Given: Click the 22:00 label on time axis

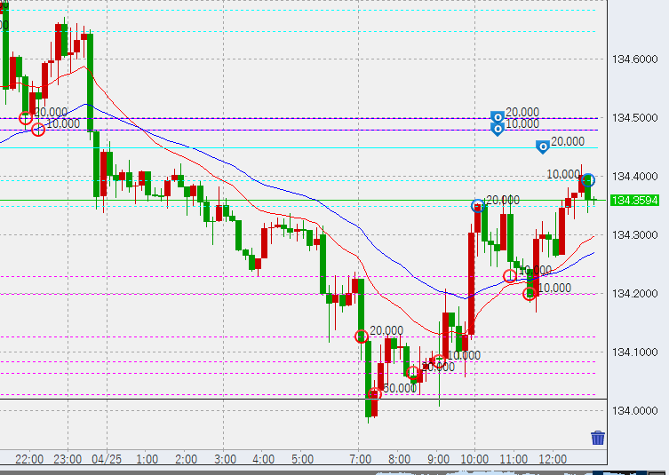Looking at the screenshot, I should [x=29, y=459].
